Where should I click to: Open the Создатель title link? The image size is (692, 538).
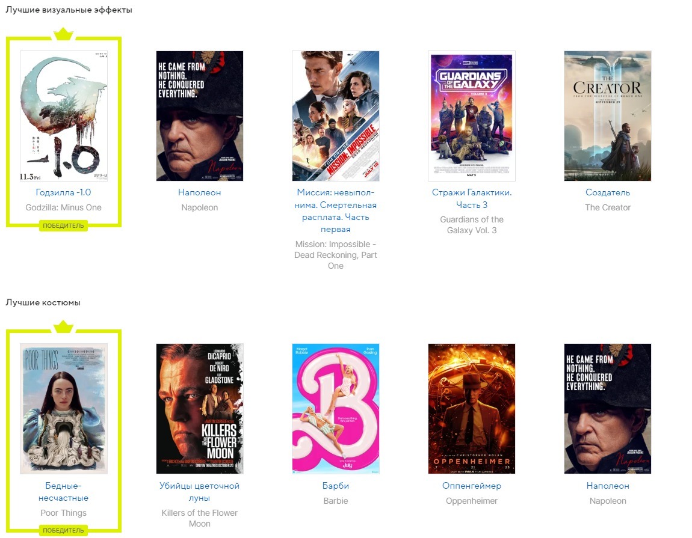(608, 192)
